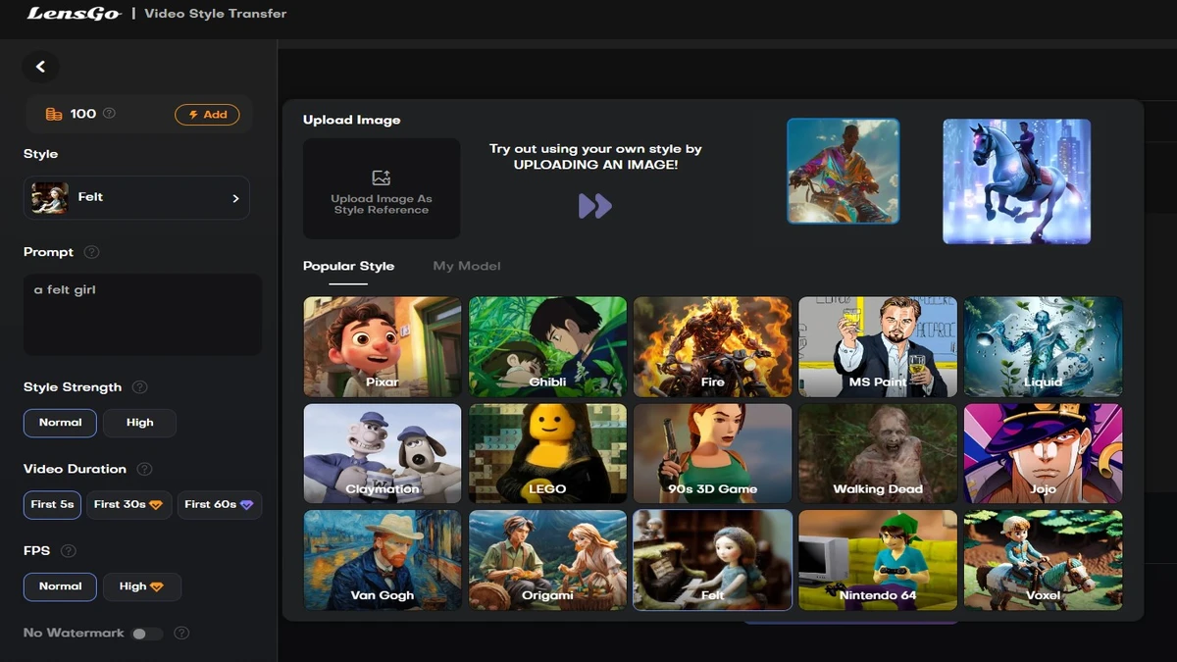Set Style Strength to Normal
Viewport: 1177px width, 662px height.
60,423
